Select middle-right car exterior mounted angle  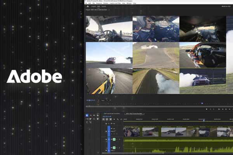pos(203,55)
